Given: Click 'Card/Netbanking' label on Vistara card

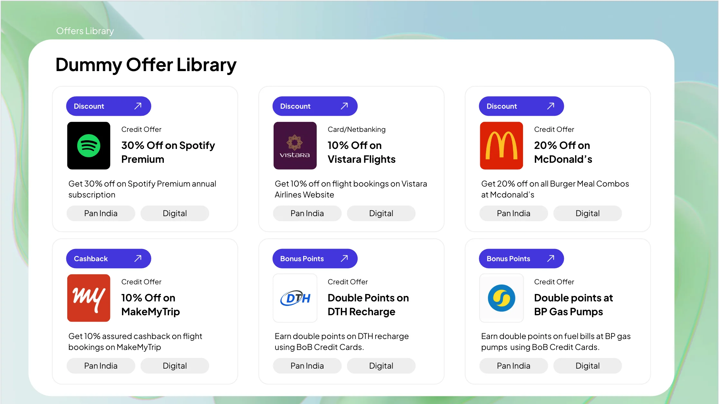Looking at the screenshot, I should coord(357,129).
